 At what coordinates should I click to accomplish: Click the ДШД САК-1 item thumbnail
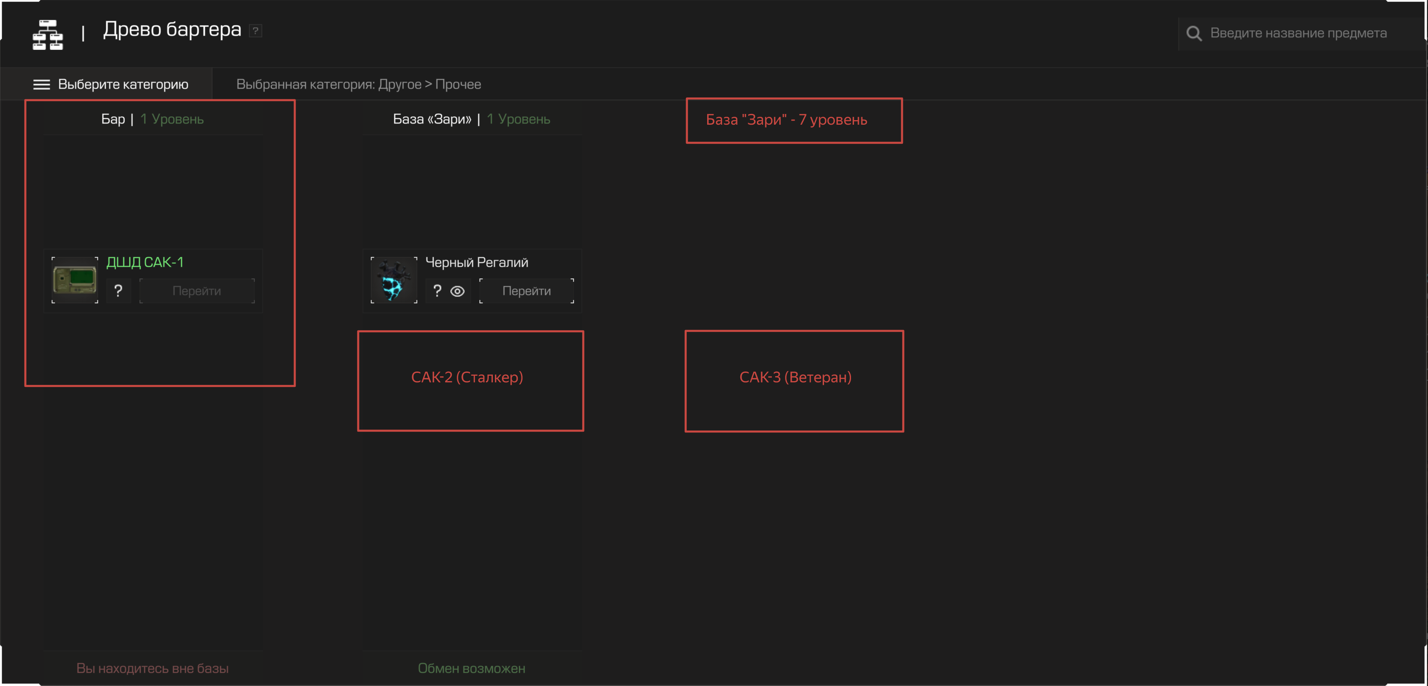point(75,280)
